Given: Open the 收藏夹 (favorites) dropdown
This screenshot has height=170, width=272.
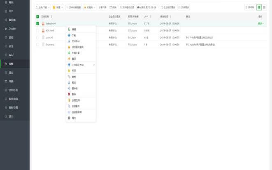Looking at the screenshot, I should tap(90, 7).
